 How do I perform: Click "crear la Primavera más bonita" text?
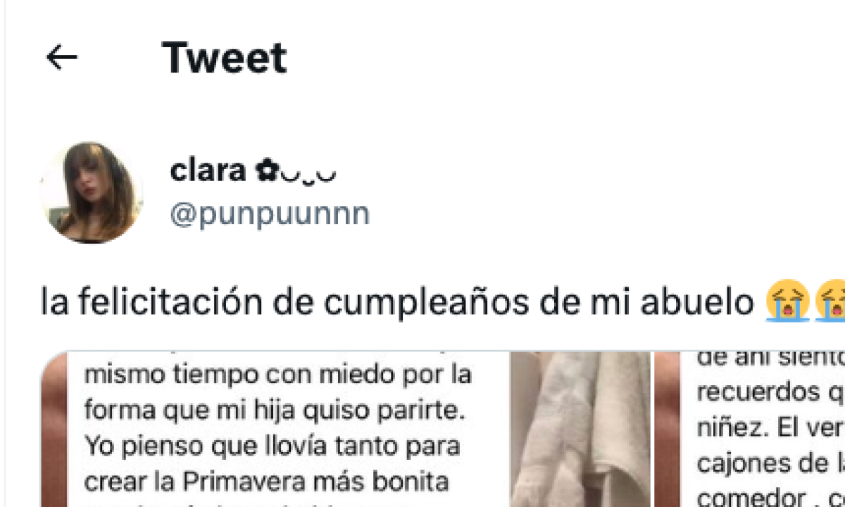click(266, 482)
